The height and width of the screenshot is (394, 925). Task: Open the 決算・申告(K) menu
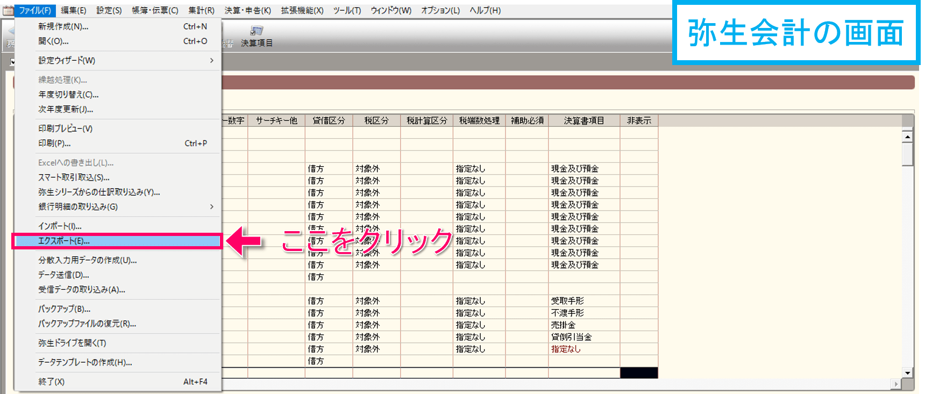tap(248, 10)
